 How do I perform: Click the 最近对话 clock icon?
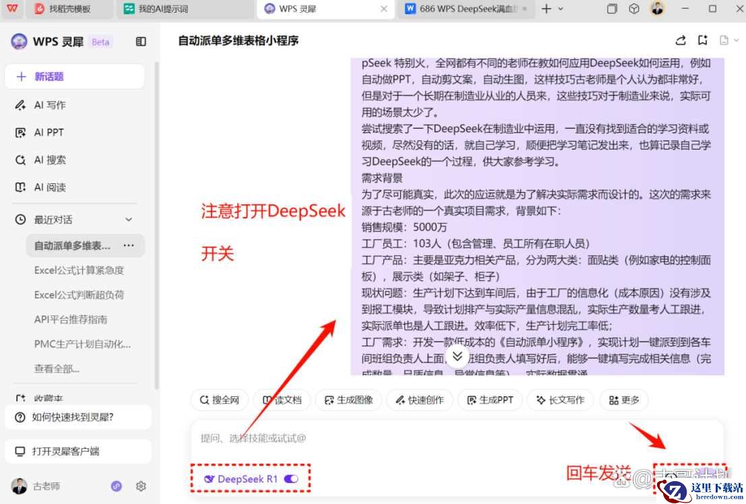click(x=20, y=220)
